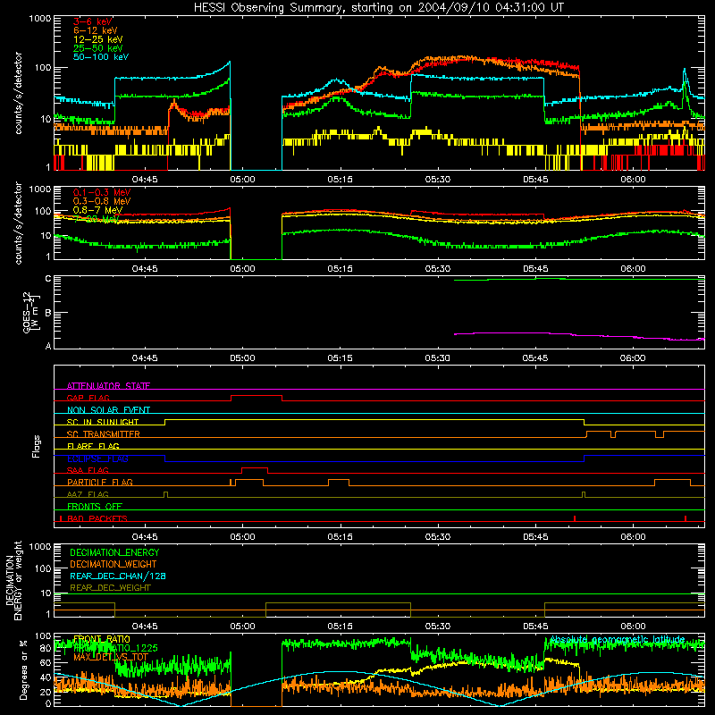Click the magenta GOES curve near A level

click(x=579, y=336)
